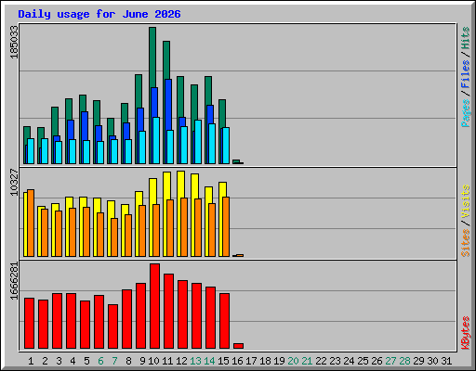
Task: Click the yellow Visits legend label
Action: tap(466, 202)
